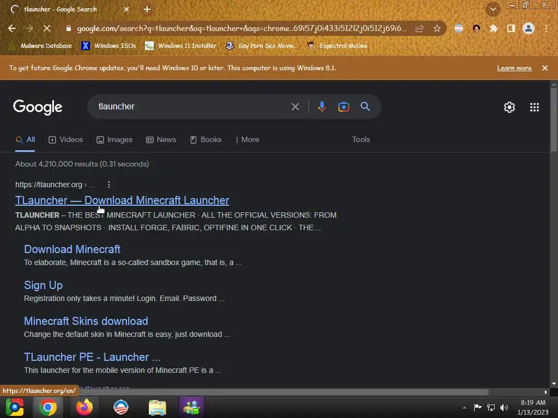
Task: Open Espectral McGee bookmark
Action: 337,46
